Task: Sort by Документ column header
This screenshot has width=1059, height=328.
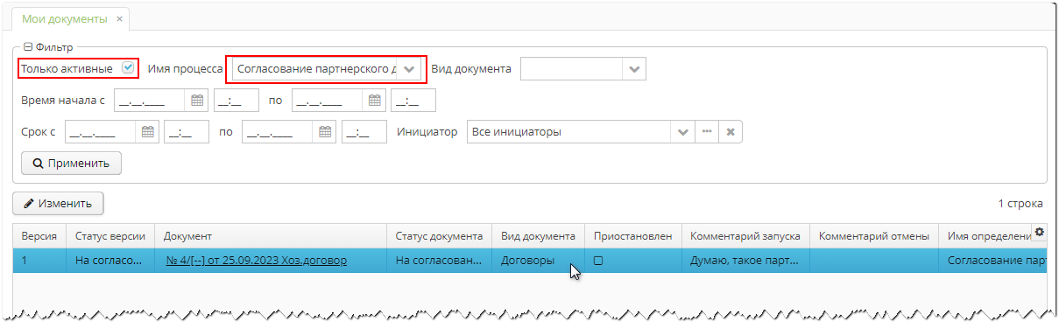Action: coord(271,236)
